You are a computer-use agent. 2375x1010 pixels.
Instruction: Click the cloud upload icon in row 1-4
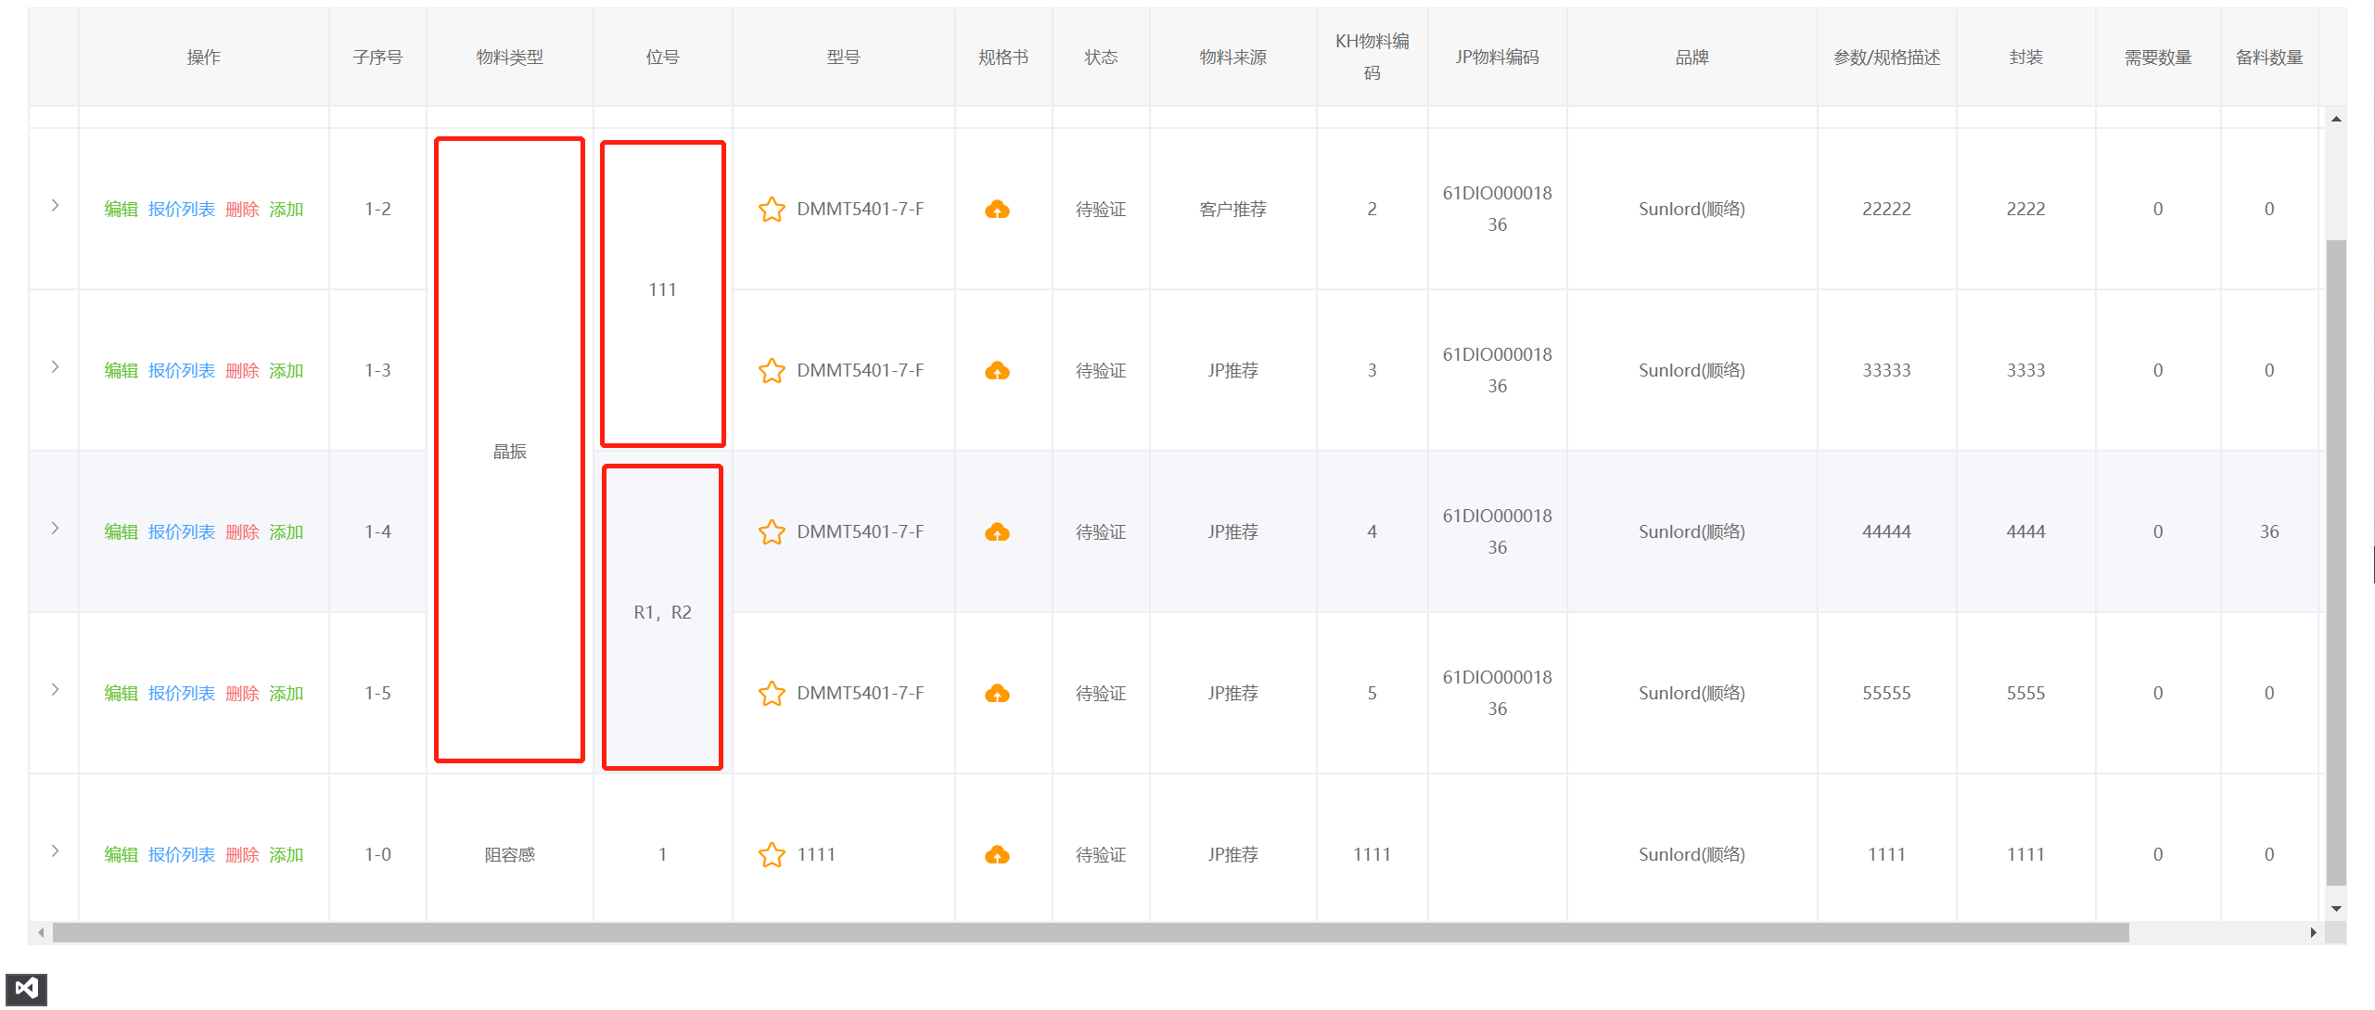(997, 531)
